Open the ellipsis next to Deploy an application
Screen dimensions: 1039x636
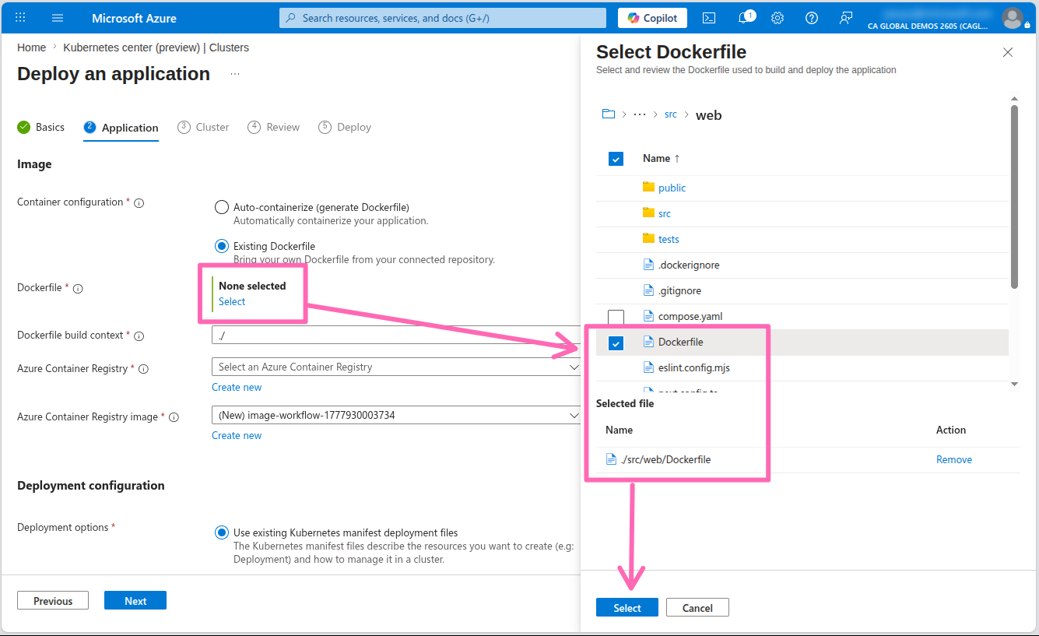tap(235, 74)
